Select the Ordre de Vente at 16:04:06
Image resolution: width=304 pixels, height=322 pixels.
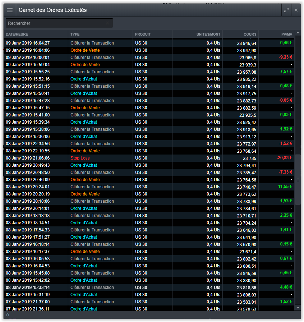(85, 50)
